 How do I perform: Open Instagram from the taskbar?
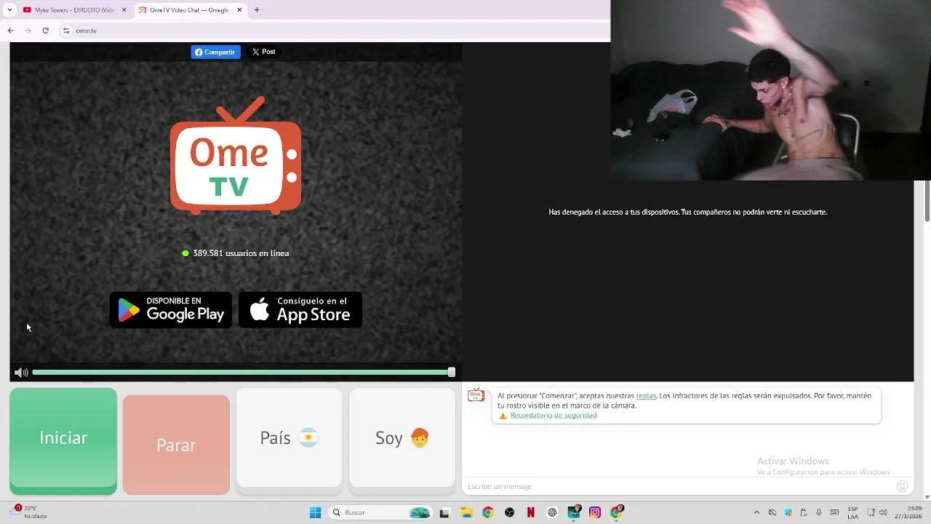pyautogui.click(x=595, y=513)
